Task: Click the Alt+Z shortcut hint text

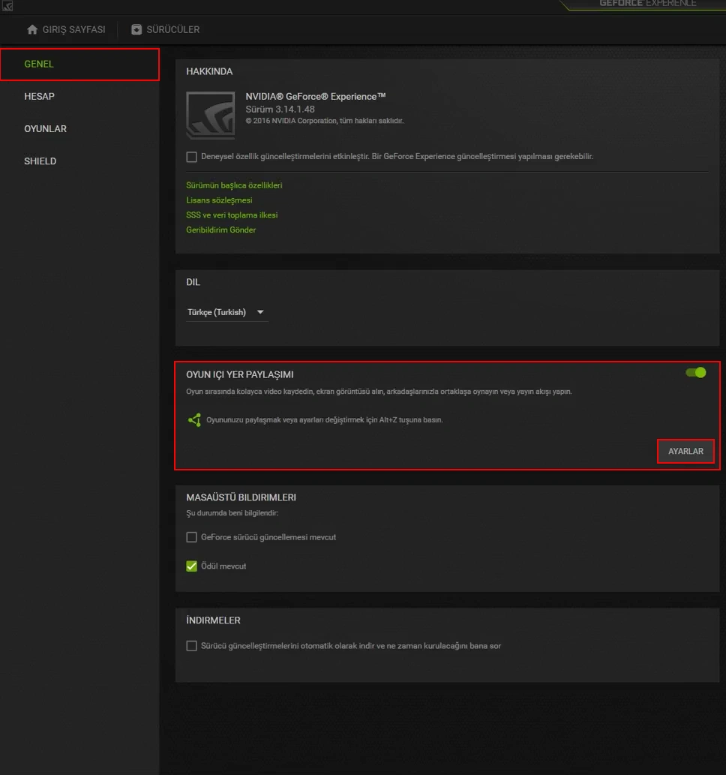Action: (x=325, y=419)
